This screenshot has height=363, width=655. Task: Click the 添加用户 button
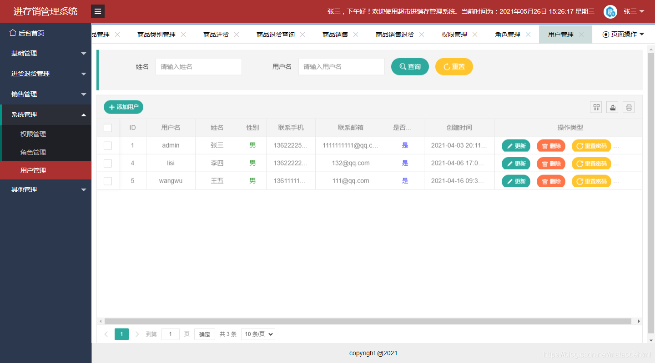coord(123,107)
